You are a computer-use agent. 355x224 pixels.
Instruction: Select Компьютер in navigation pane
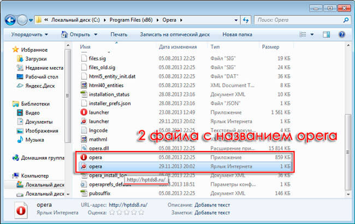click(x=34, y=175)
